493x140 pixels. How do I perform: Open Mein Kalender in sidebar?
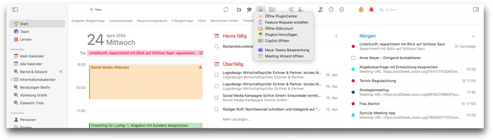pos(37,56)
